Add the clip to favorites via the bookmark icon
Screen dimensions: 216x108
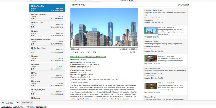pos(134,52)
